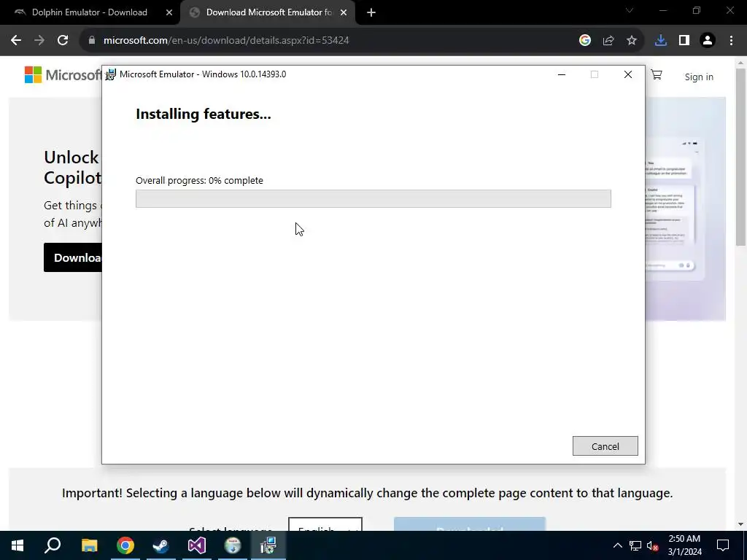This screenshot has width=747, height=560.
Task: Bookmark this page with star
Action: (x=632, y=41)
